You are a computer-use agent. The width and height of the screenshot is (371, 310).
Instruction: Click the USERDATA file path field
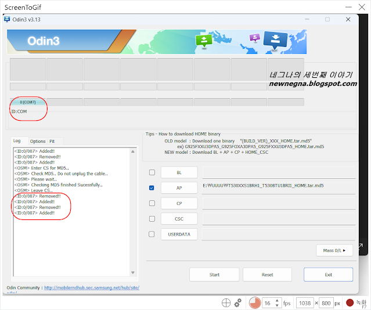(x=279, y=235)
